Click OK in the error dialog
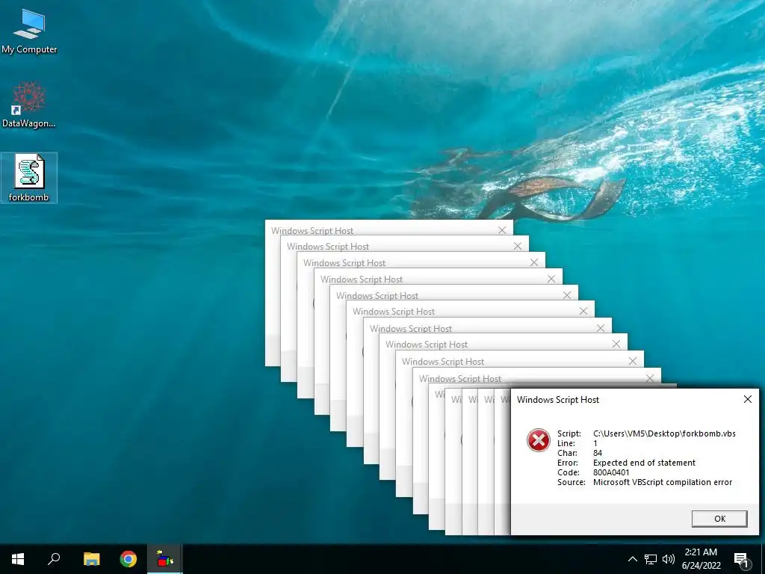The width and height of the screenshot is (765, 574). [x=719, y=519]
